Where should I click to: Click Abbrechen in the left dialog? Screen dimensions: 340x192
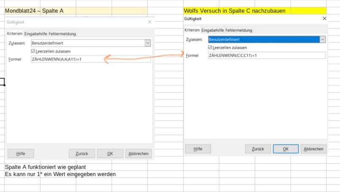(x=138, y=154)
